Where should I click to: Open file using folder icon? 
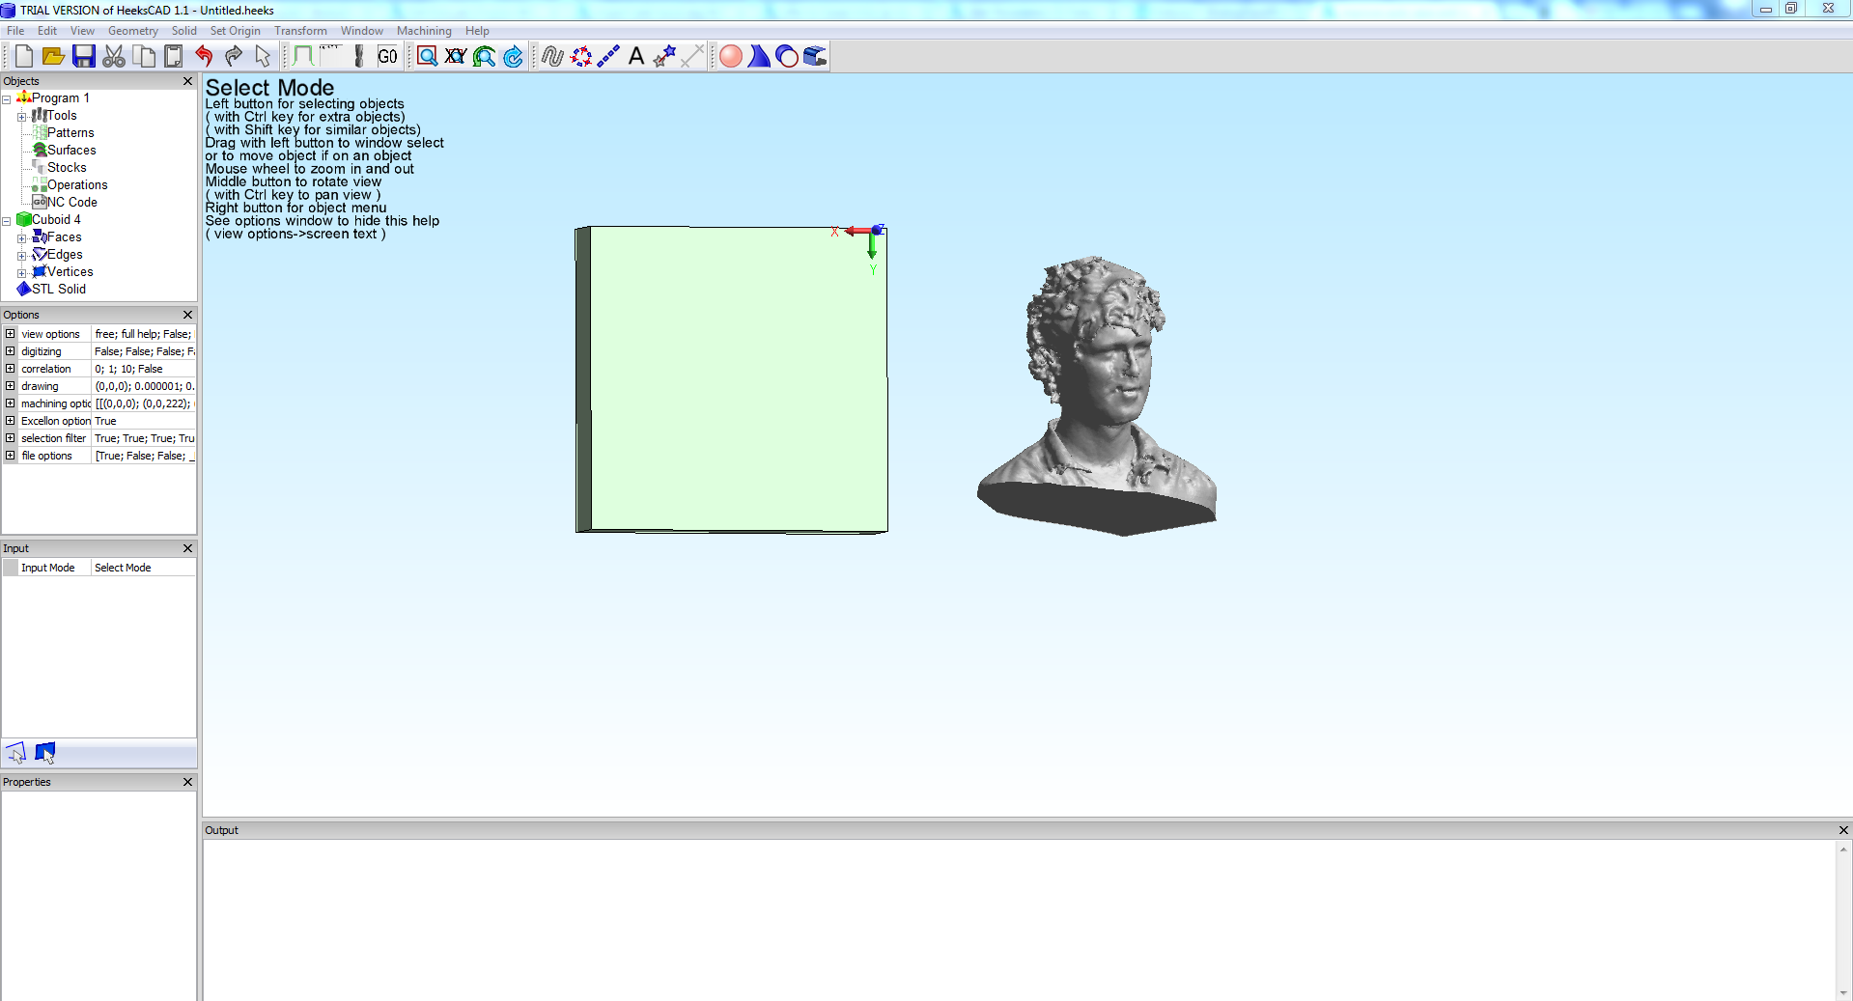click(53, 57)
